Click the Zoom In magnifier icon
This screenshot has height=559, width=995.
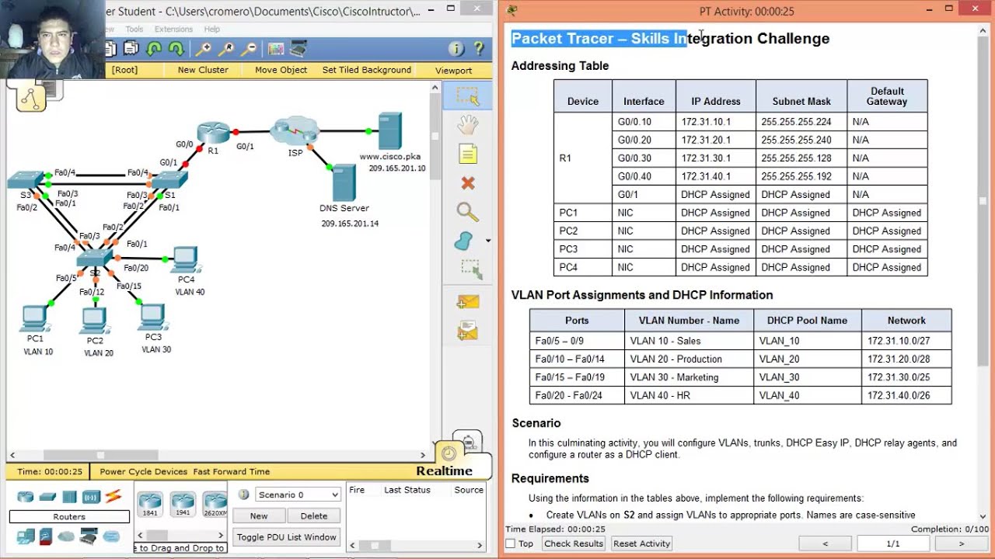(x=203, y=49)
